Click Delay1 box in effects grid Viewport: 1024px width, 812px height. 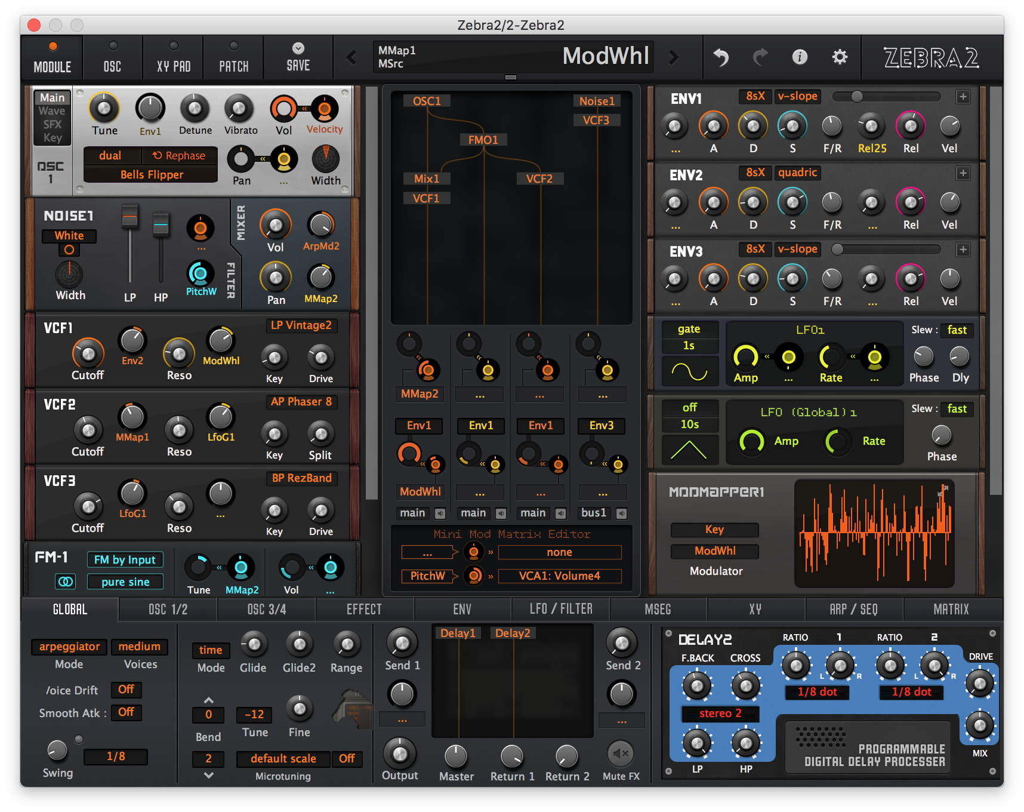[x=458, y=633]
